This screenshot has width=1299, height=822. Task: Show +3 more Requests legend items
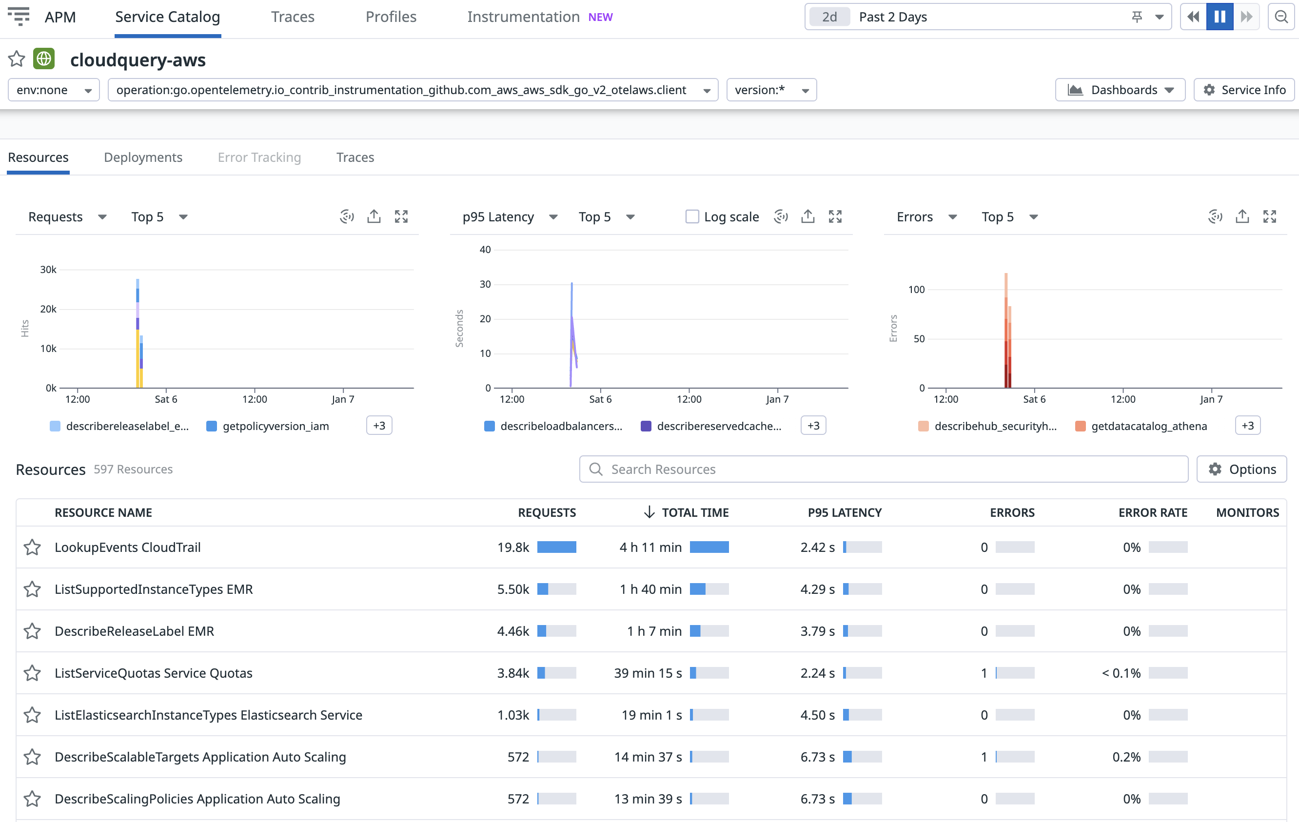(x=379, y=426)
